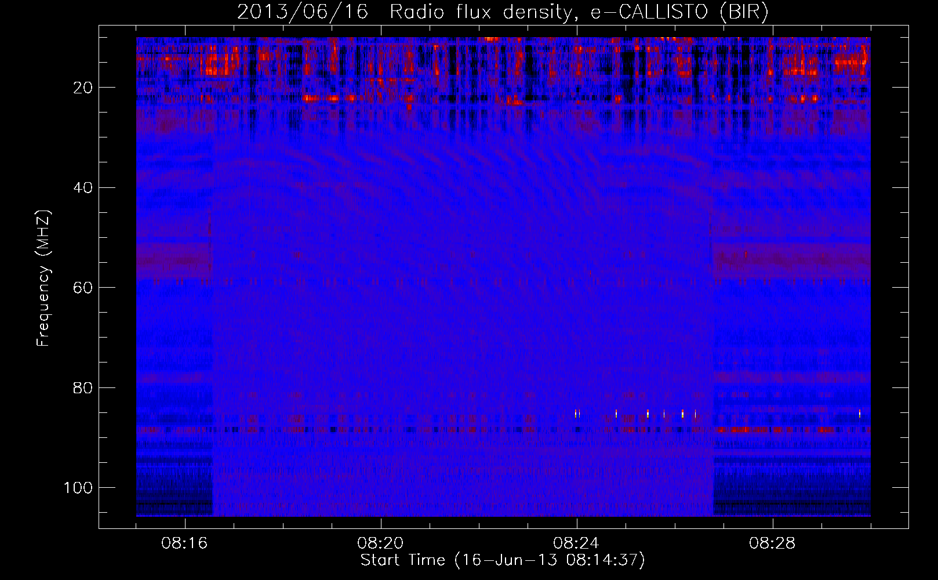
Task: Click the '08:20' time tick label
Action: click(x=380, y=543)
